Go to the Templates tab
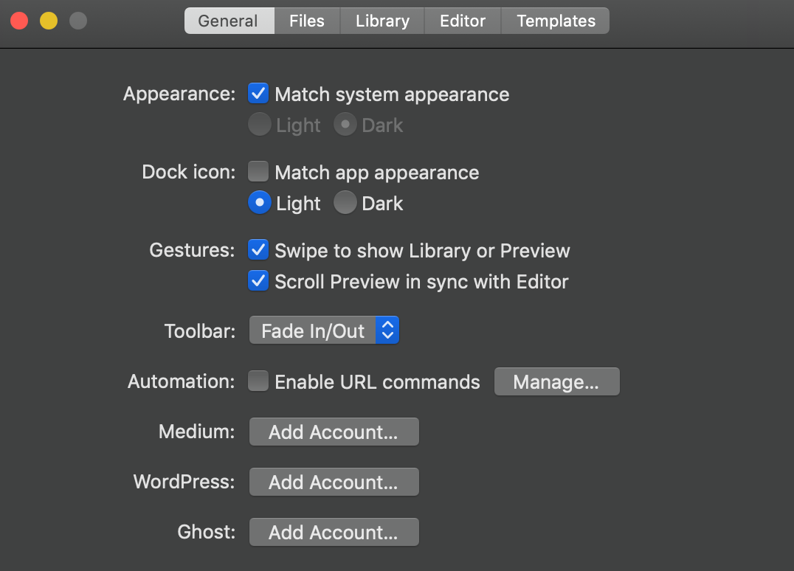Viewport: 794px width, 571px height. point(556,21)
